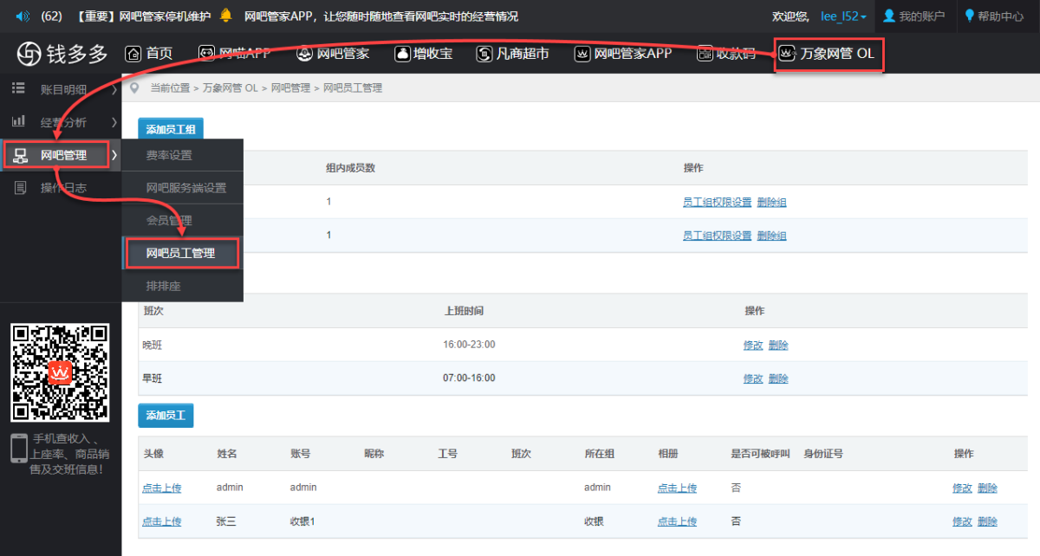1040x556 pixels.
Task: Select 费率设置 in the submenu
Action: pyautogui.click(x=169, y=156)
